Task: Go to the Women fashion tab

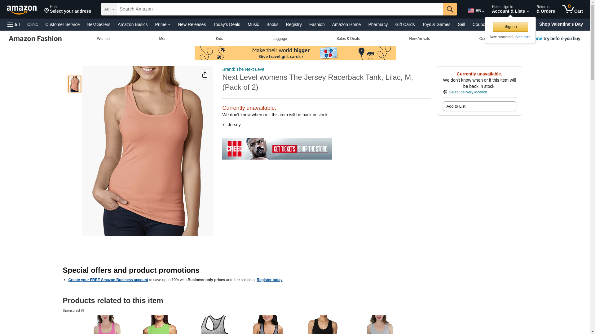Action: pos(103,39)
